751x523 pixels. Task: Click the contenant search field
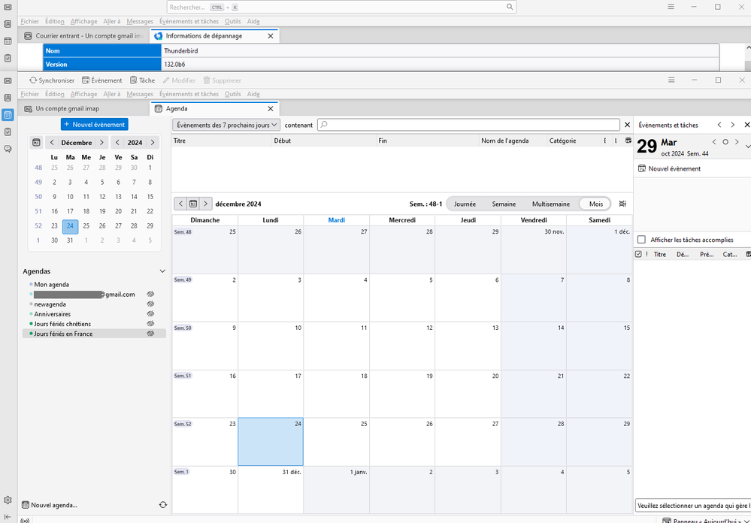click(469, 125)
